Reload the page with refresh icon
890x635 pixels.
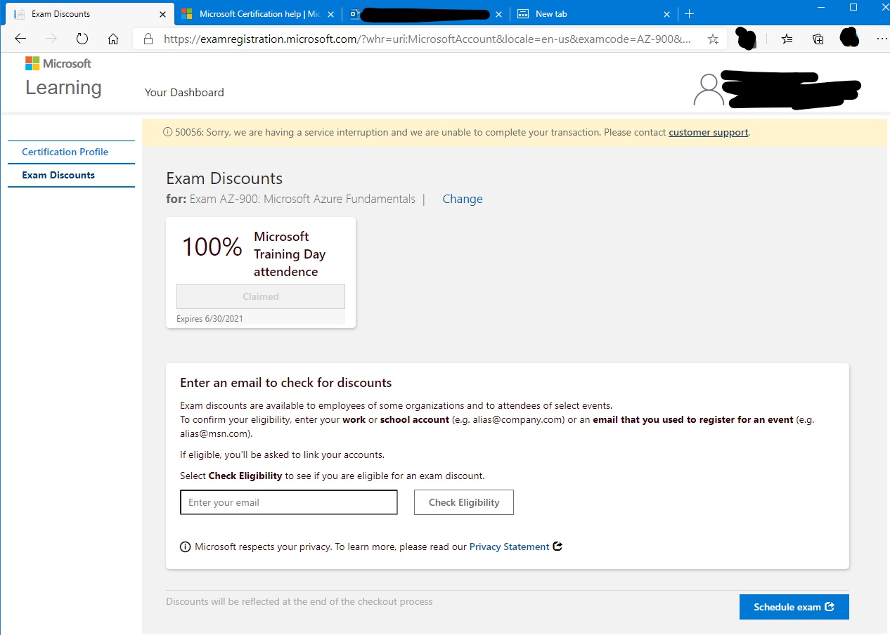[82, 39]
